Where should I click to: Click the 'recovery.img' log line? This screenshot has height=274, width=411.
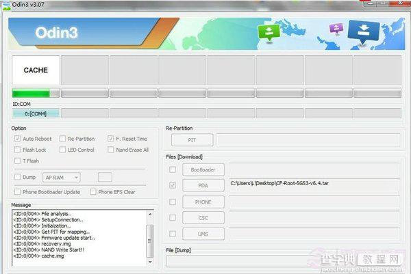pos(42,244)
